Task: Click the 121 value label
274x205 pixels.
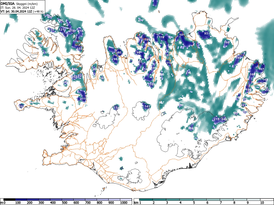Action: point(61,30)
